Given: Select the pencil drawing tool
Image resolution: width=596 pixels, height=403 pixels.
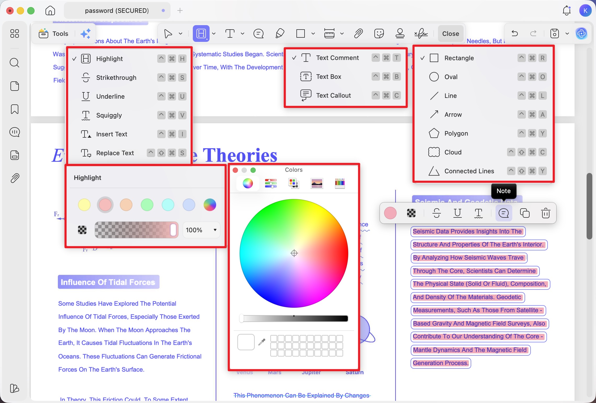Looking at the screenshot, I should 280,33.
